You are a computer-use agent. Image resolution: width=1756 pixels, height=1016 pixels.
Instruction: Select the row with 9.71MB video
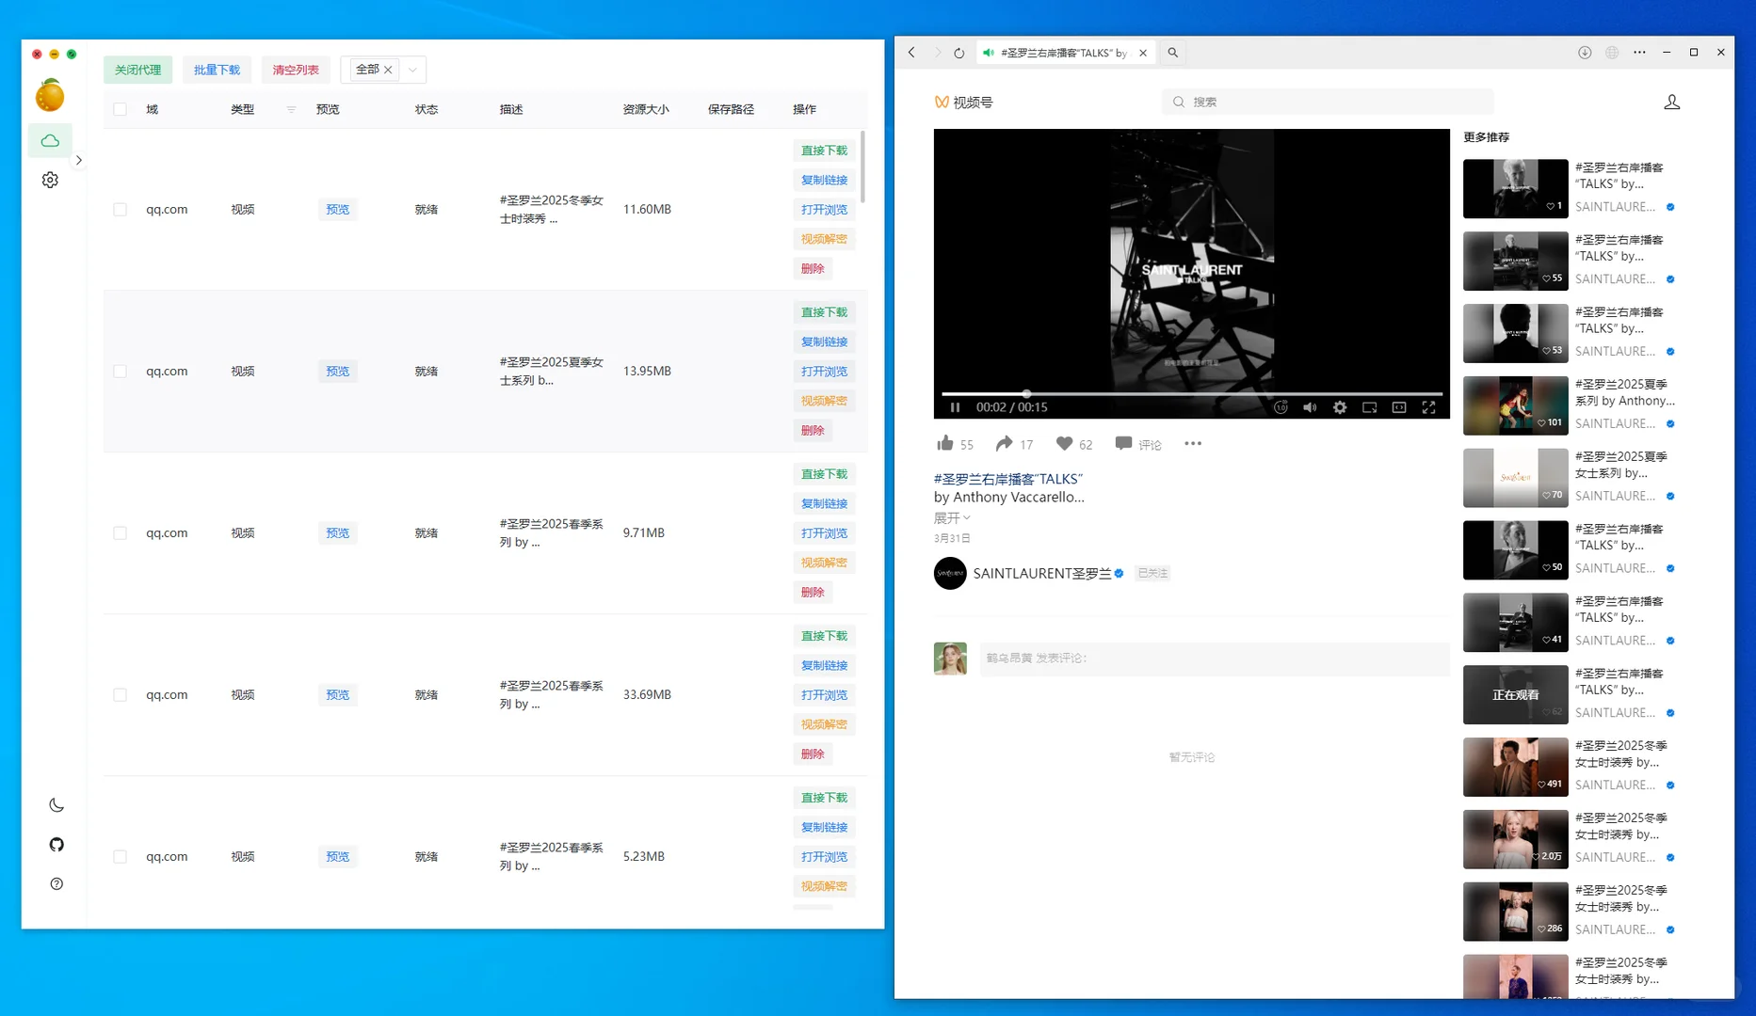[120, 532]
